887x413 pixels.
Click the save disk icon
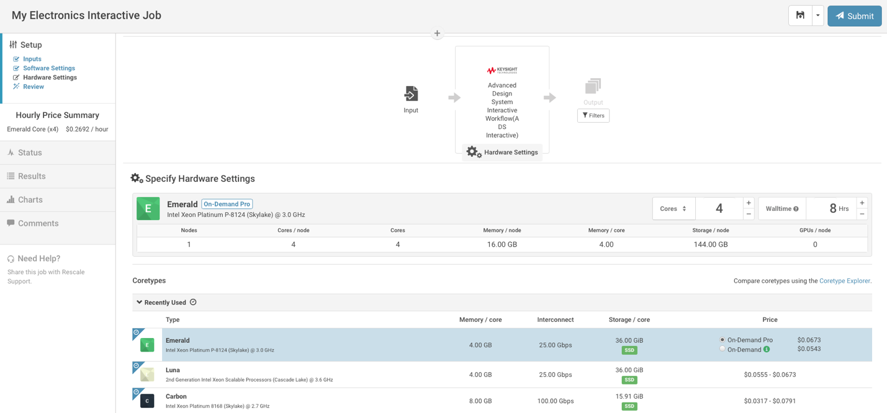800,16
